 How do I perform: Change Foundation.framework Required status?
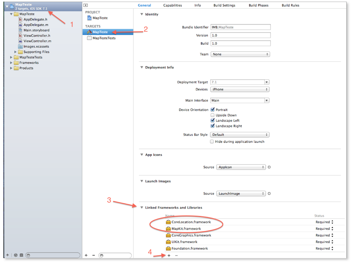tap(325, 248)
